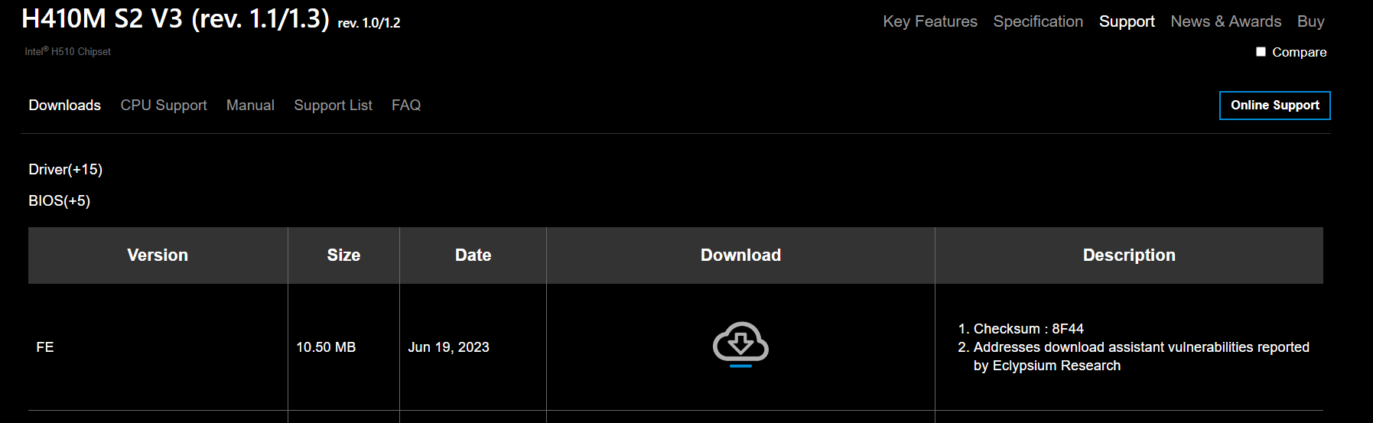Open Key Features in top navigation
The width and height of the screenshot is (1373, 423).
click(930, 21)
